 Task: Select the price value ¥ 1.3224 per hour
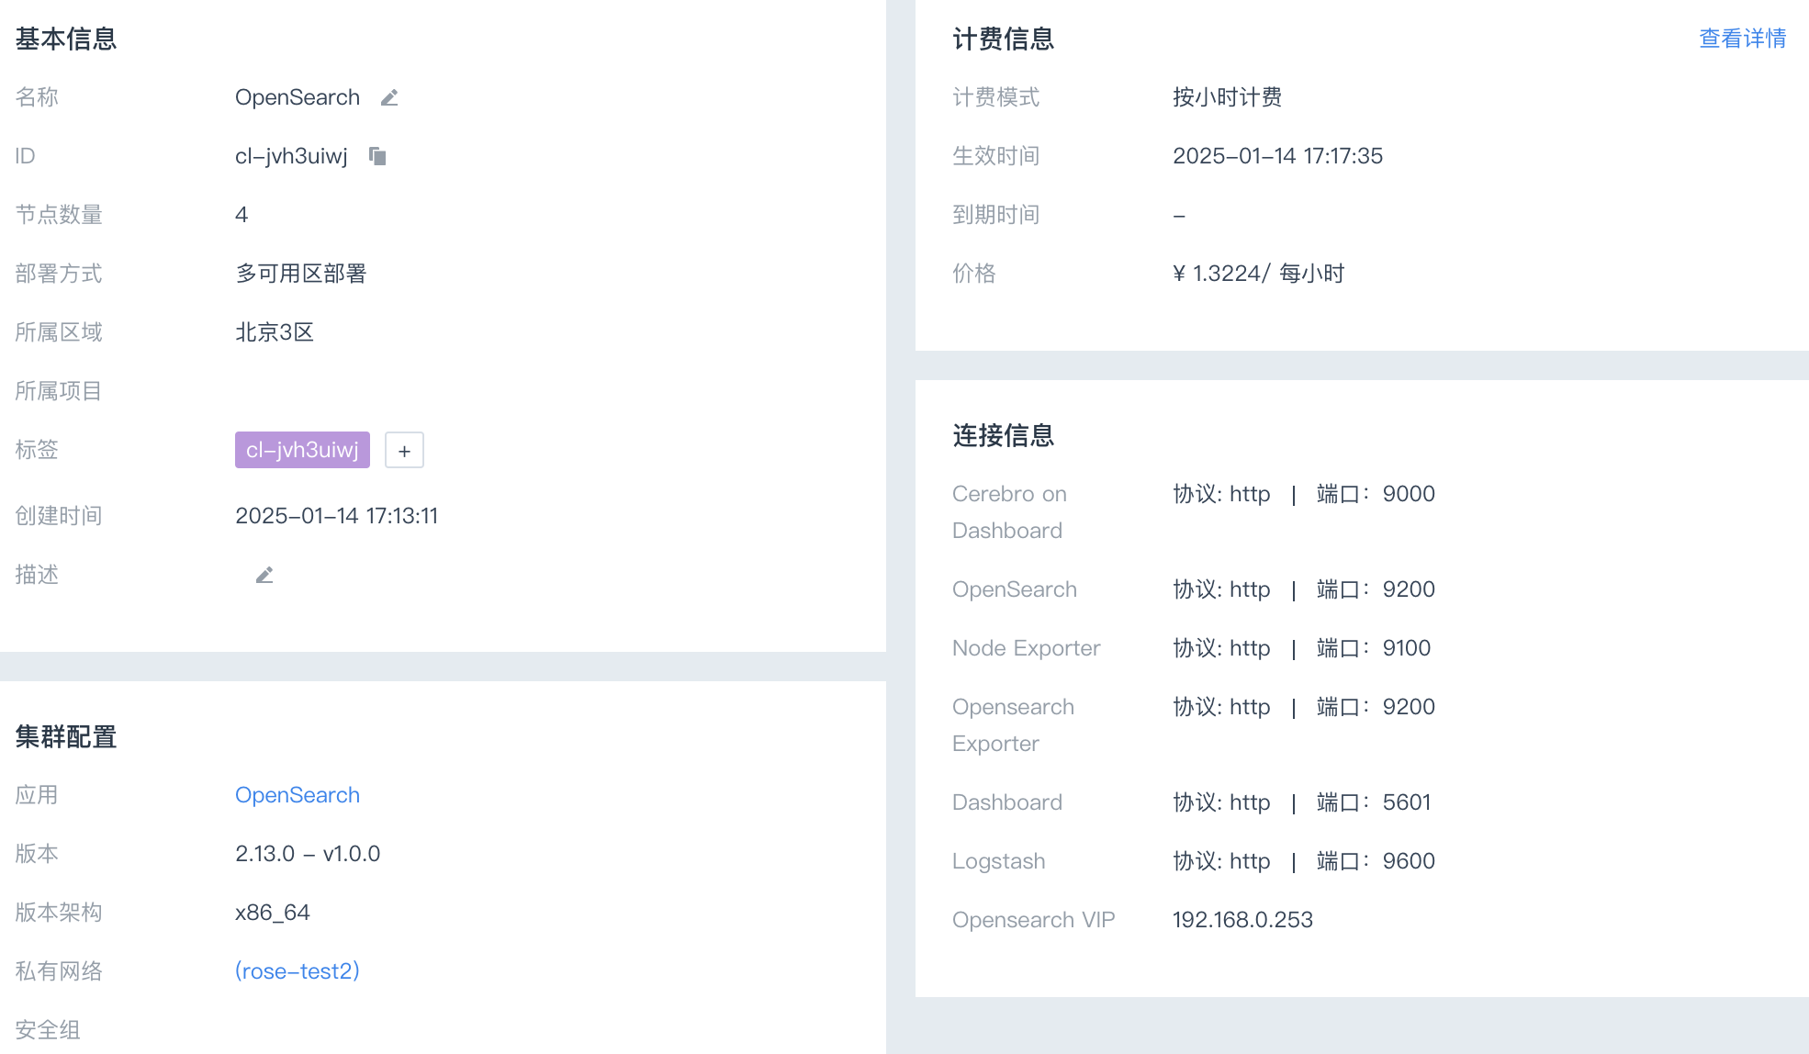[x=1258, y=274]
